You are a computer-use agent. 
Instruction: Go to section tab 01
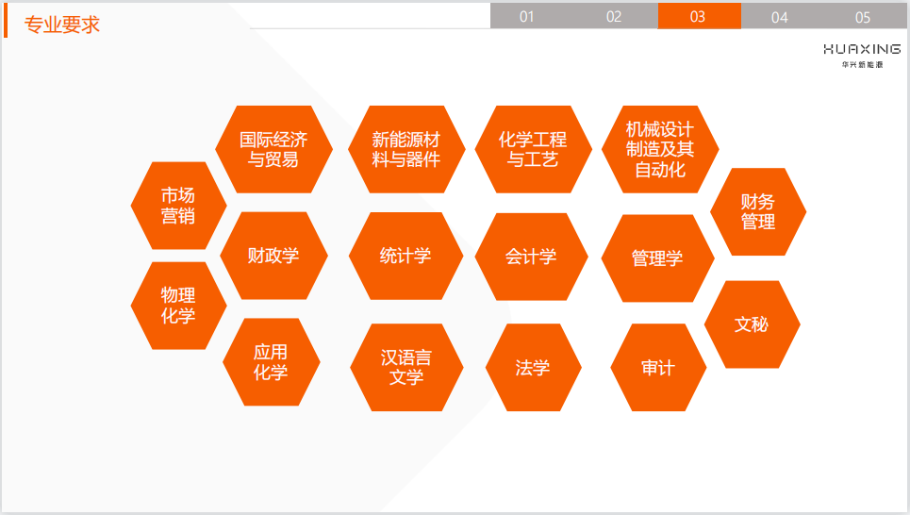point(527,17)
